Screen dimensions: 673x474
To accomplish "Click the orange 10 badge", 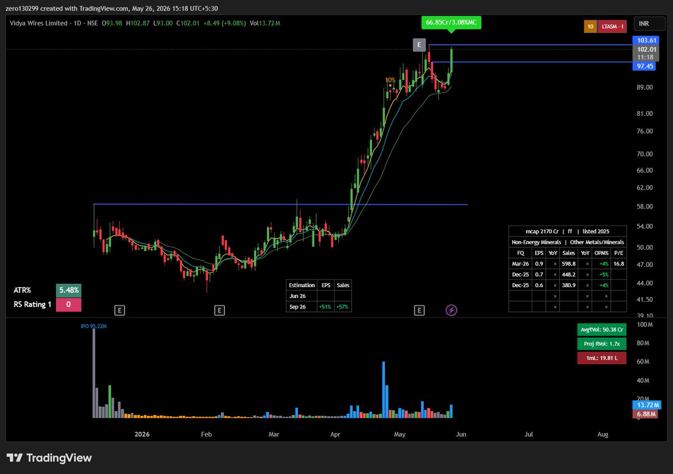I will point(591,26).
